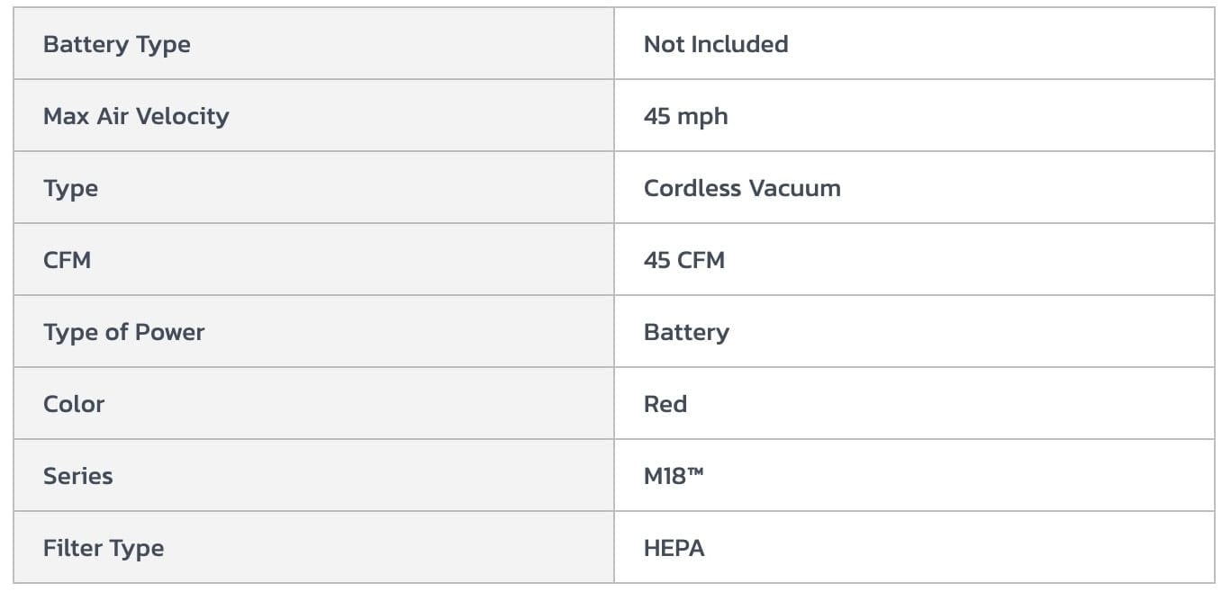Screen dimensions: 1222x592
Task: Select the Battery value cell
Action: [686, 332]
